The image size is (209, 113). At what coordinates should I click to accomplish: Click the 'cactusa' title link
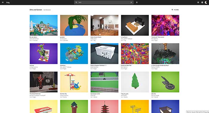point(32,65)
